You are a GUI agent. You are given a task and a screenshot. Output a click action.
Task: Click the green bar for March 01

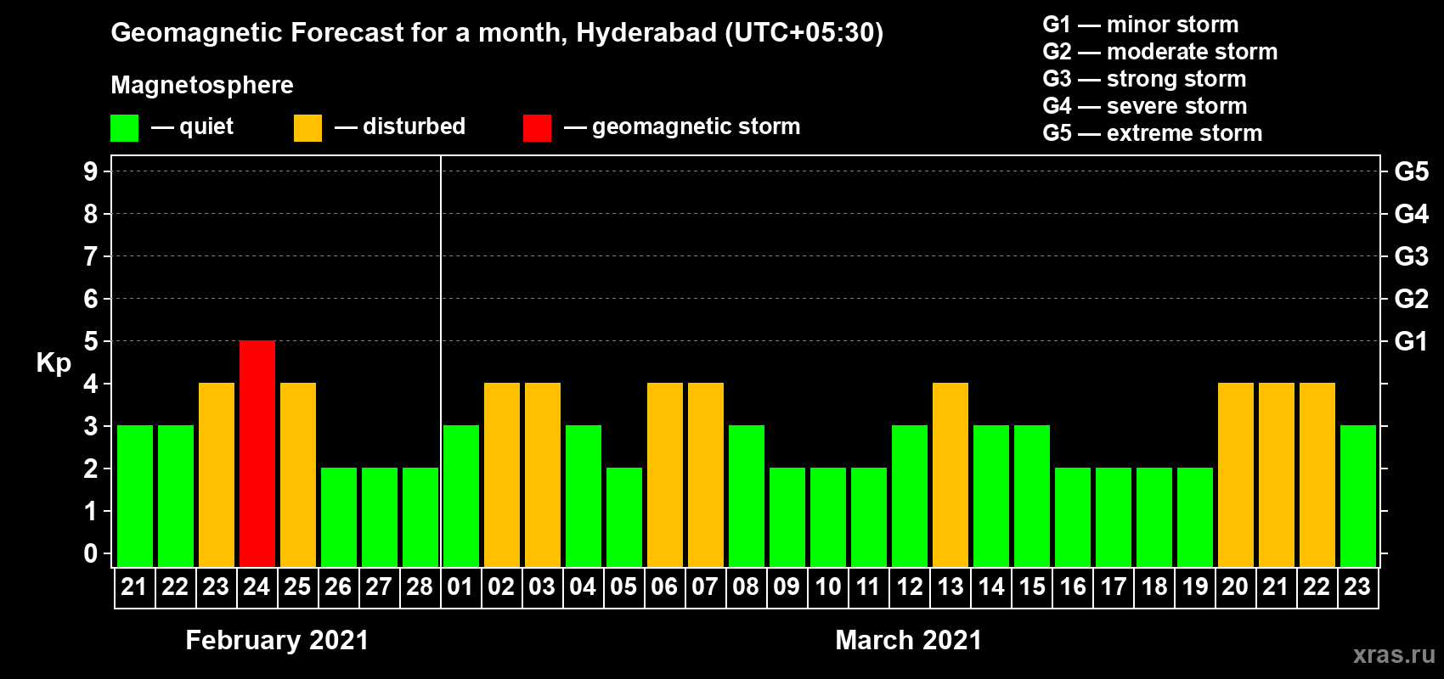point(461,497)
